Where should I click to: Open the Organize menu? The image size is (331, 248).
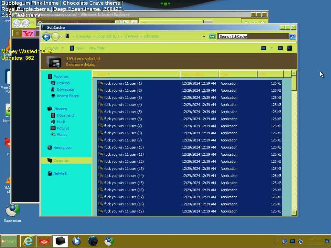(x=54, y=48)
